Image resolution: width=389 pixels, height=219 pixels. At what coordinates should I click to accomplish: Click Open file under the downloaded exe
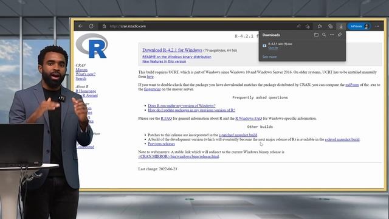tap(273, 47)
